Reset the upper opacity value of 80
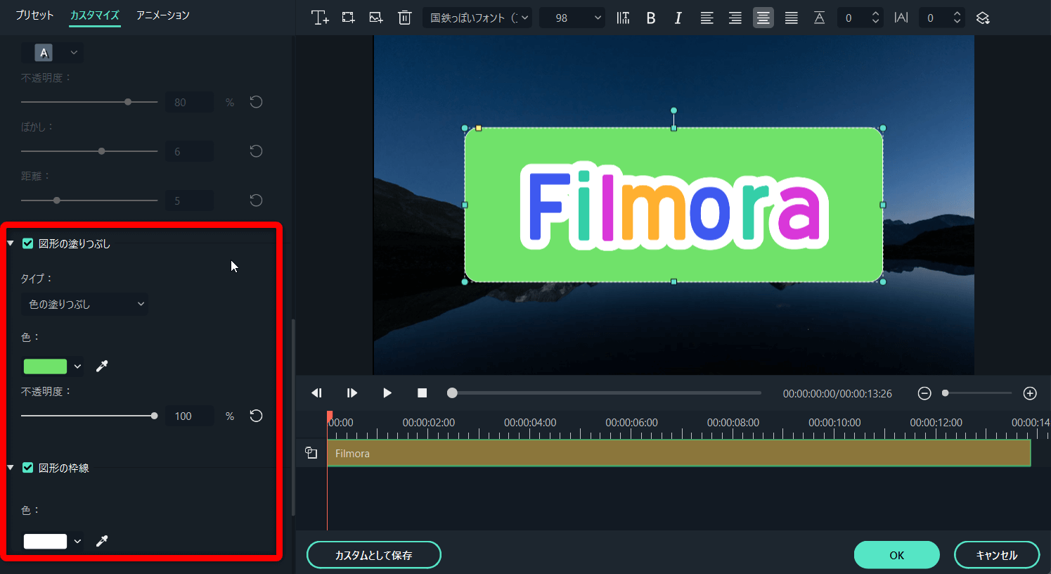1051x574 pixels. click(x=256, y=102)
